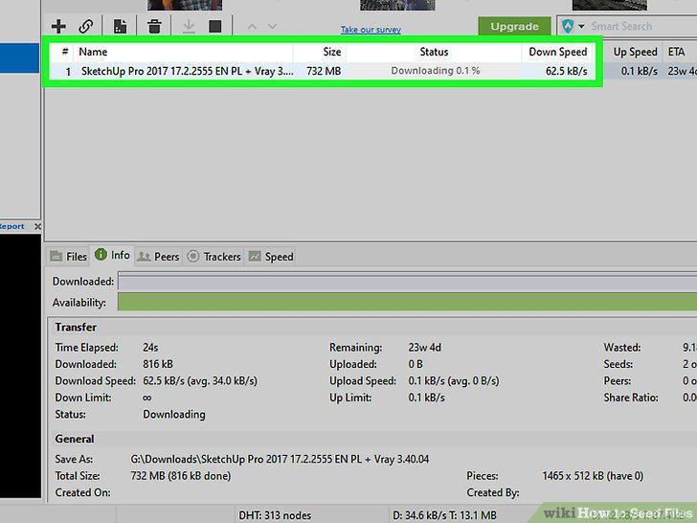
Task: Click the Remove Torrent trash icon
Action: pyautogui.click(x=154, y=26)
